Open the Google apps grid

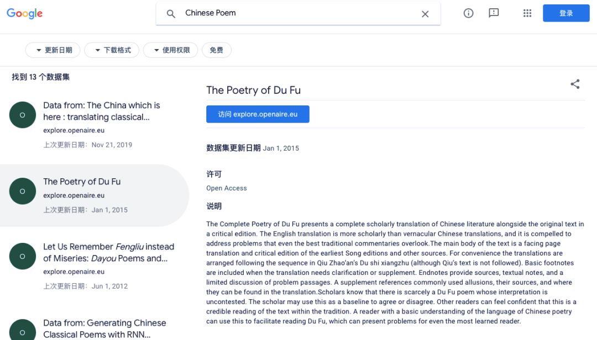(x=527, y=13)
